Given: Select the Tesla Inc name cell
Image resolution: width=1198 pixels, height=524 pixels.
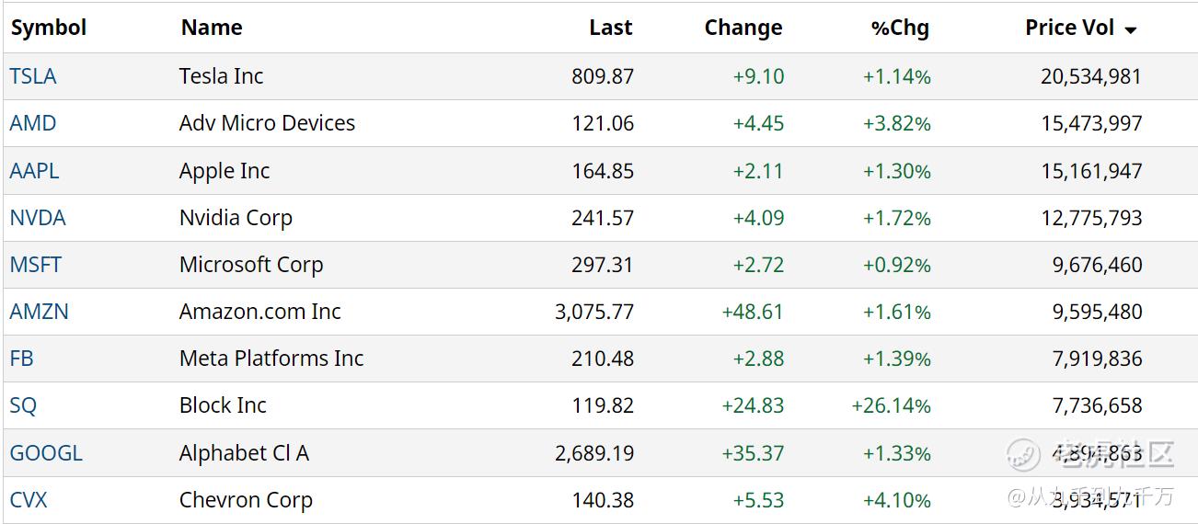Looking at the screenshot, I should [x=222, y=76].
